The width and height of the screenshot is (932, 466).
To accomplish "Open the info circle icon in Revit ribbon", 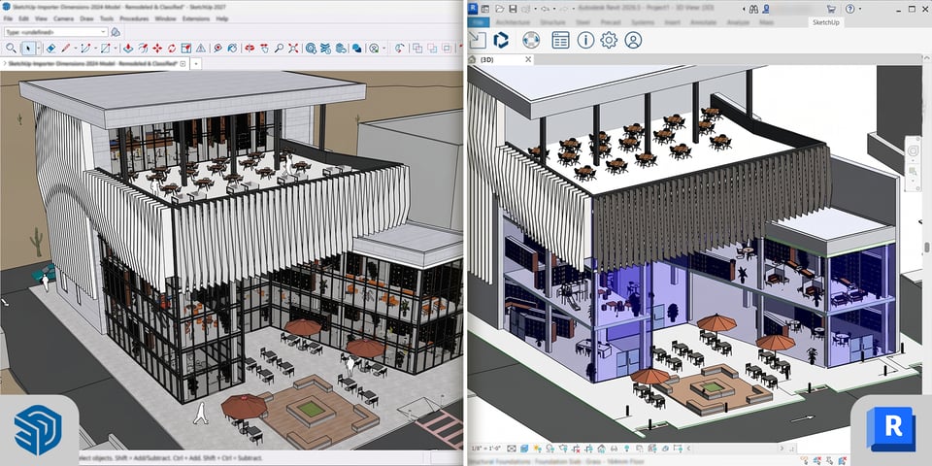I will tap(585, 40).
